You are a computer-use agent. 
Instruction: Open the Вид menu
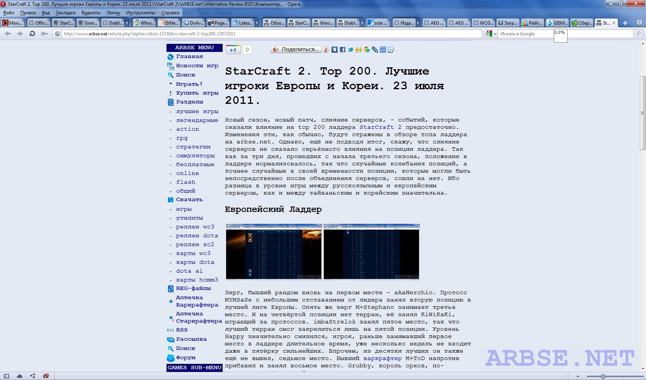click(46, 13)
